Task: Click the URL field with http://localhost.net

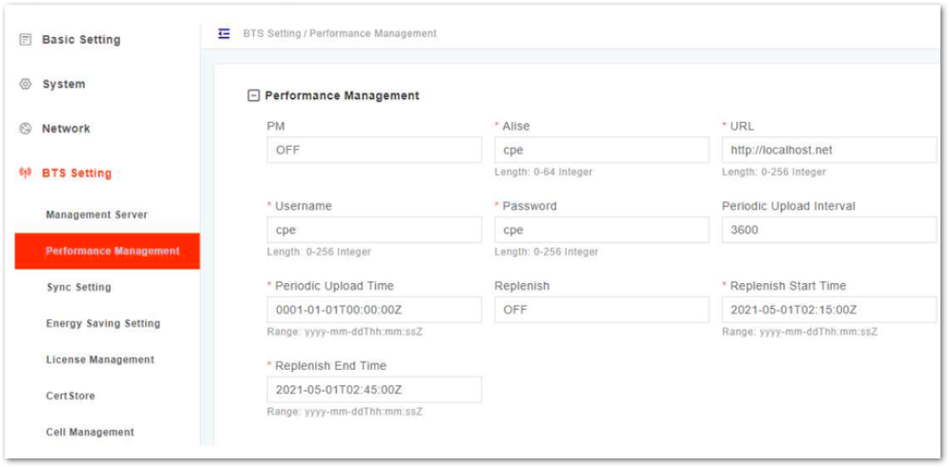Action: 829,150
